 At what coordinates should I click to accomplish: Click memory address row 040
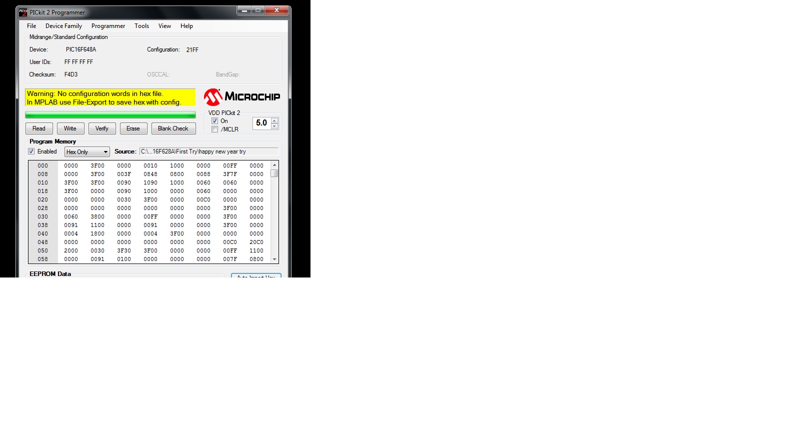coord(43,233)
